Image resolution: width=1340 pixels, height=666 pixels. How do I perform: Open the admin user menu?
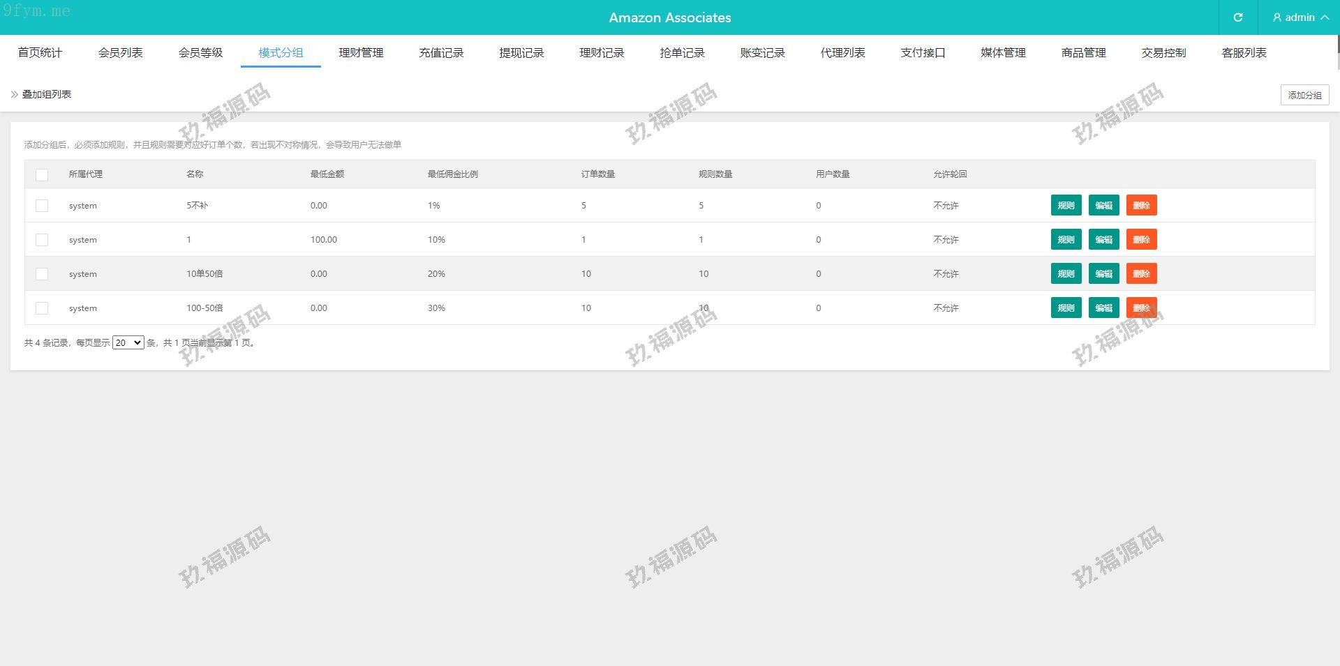pos(1300,17)
